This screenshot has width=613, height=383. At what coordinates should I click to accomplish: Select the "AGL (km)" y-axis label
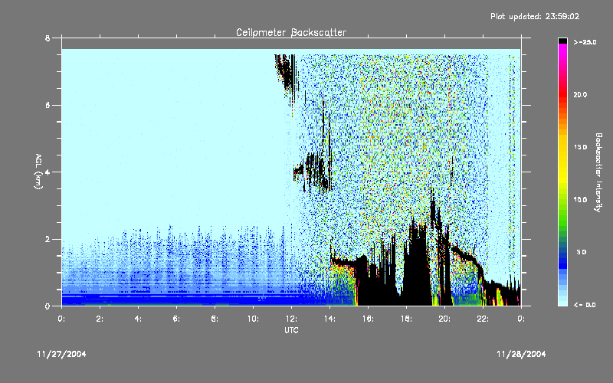[x=38, y=172]
